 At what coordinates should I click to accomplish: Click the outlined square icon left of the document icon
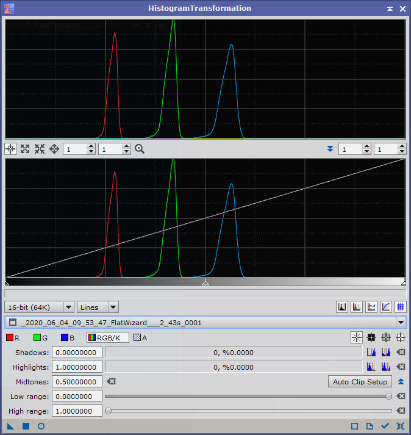click(x=355, y=426)
